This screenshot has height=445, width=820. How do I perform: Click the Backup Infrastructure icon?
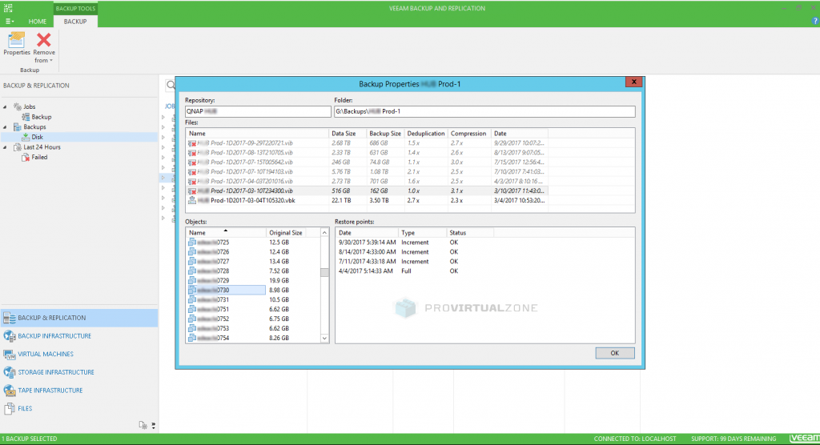tap(10, 336)
